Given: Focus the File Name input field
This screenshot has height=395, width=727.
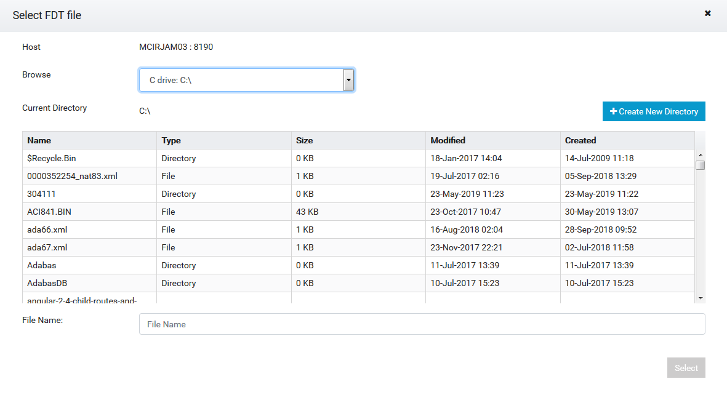Looking at the screenshot, I should [422, 324].
